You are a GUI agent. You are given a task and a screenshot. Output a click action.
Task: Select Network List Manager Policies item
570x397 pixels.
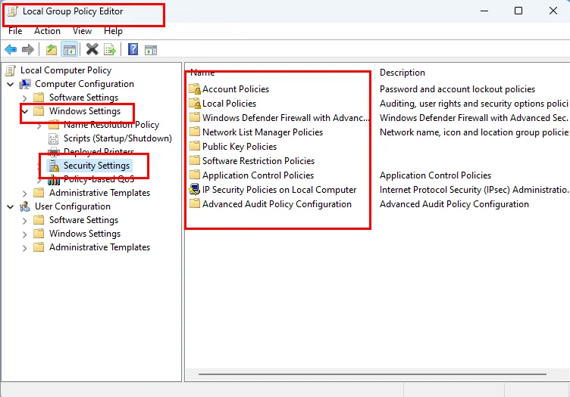tap(262, 132)
